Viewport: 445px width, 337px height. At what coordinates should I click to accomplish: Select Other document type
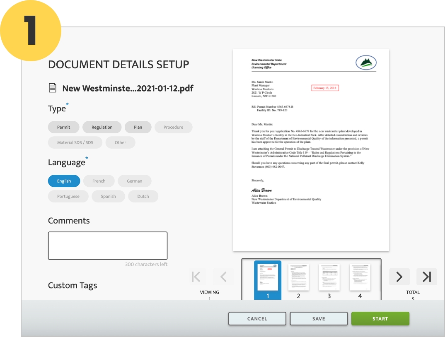click(120, 142)
